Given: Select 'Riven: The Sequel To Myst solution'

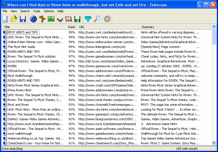Looking at the screenshot, I should [x=32, y=56].
